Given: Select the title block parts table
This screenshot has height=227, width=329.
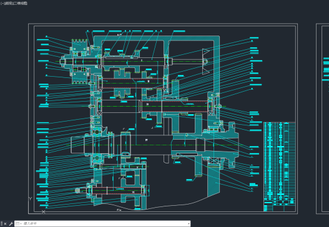Looking at the screenshot, I should pyautogui.click(x=280, y=167).
